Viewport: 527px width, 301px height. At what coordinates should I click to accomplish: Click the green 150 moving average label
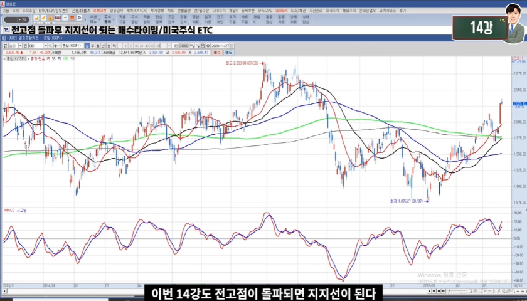pyautogui.click(x=64, y=59)
